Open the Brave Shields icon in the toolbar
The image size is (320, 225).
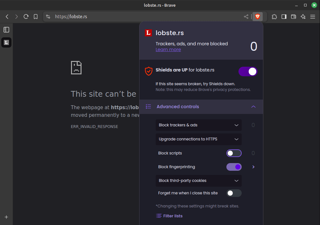257,16
